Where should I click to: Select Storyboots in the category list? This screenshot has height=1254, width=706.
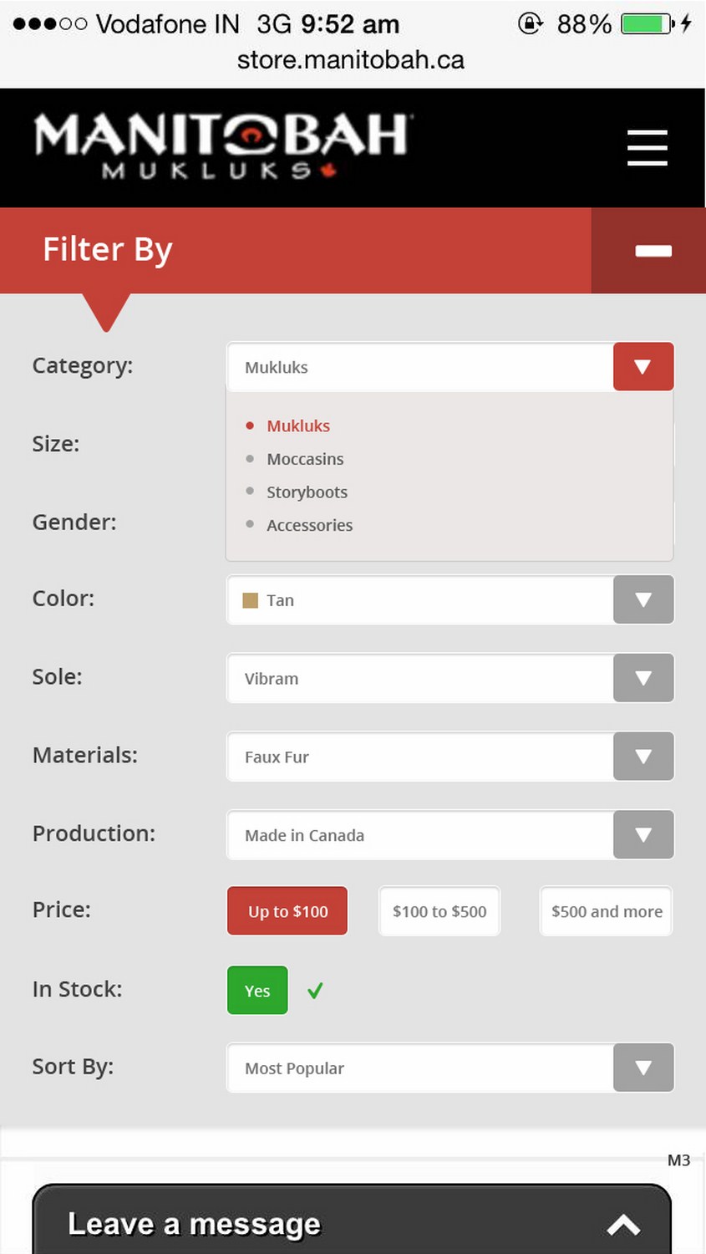(x=307, y=492)
